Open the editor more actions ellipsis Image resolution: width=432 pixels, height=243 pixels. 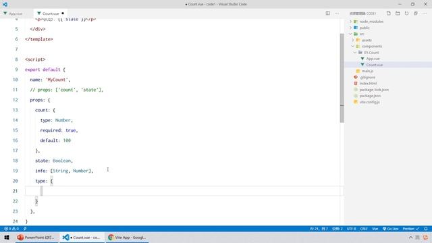(x=337, y=13)
